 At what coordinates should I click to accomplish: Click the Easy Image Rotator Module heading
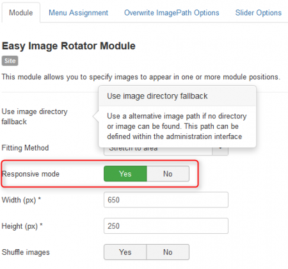[68, 46]
